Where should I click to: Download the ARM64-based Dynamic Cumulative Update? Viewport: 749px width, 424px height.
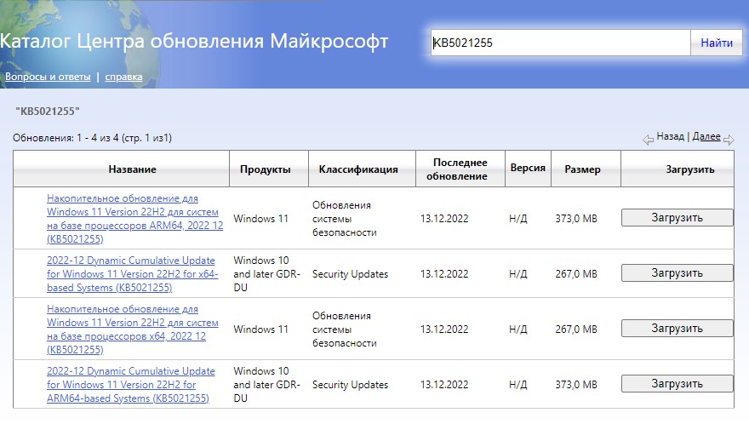677,384
